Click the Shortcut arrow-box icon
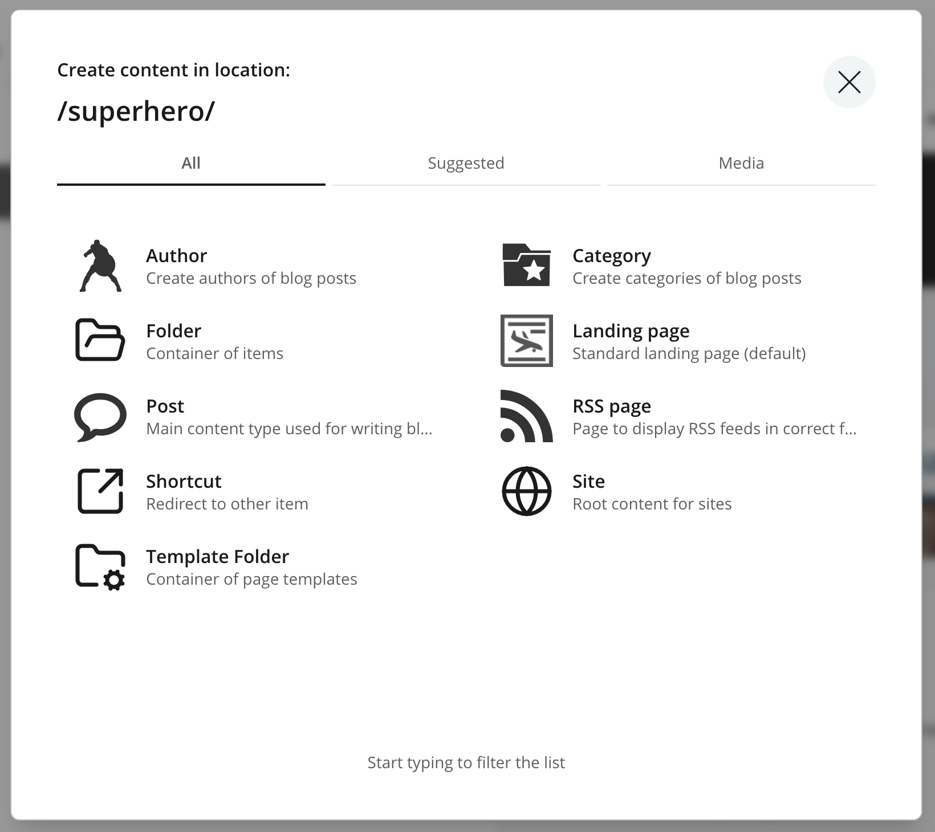The height and width of the screenshot is (832, 935). pyautogui.click(x=100, y=491)
